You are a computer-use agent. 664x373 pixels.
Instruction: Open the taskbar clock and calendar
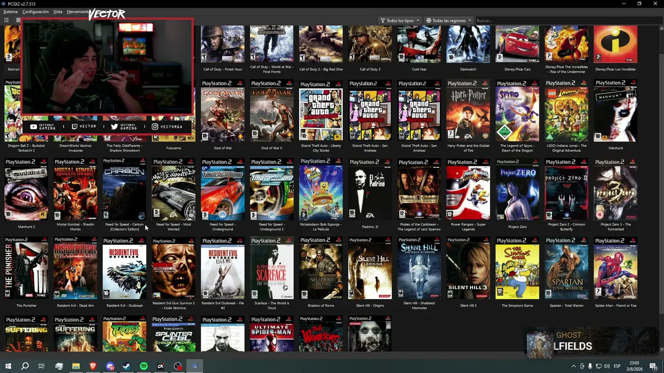[x=634, y=366]
